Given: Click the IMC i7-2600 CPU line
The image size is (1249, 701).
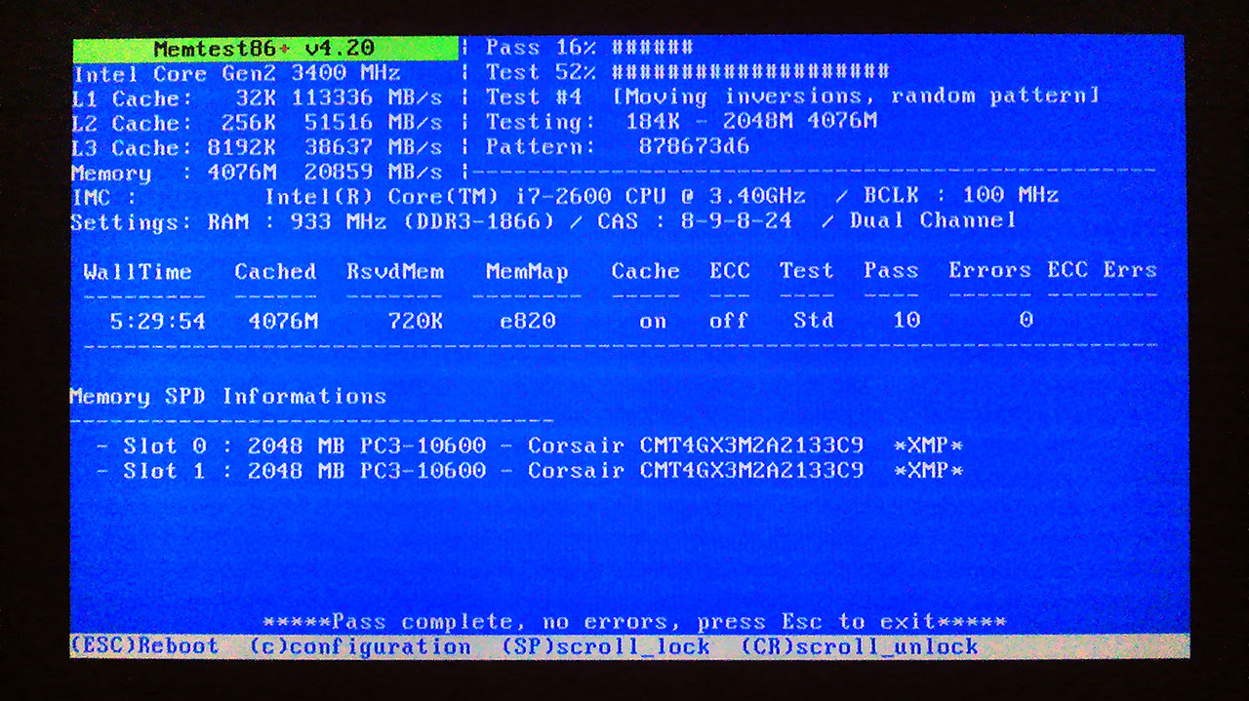Looking at the screenshot, I should [438, 196].
